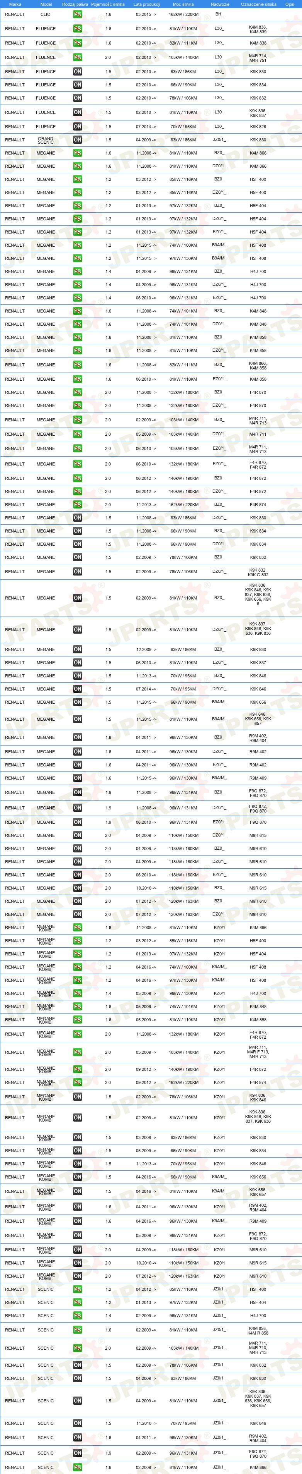Click the Moc silnika column header

(x=183, y=4)
